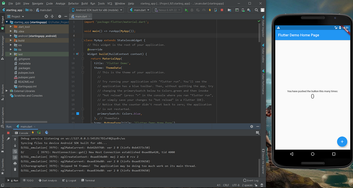
Task: Open Dart DevTools from the Run panel
Action: point(46,132)
